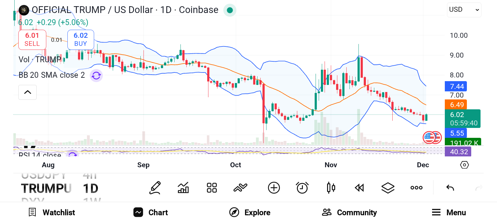
Task: Create an alert with clock icon
Action: click(x=302, y=188)
